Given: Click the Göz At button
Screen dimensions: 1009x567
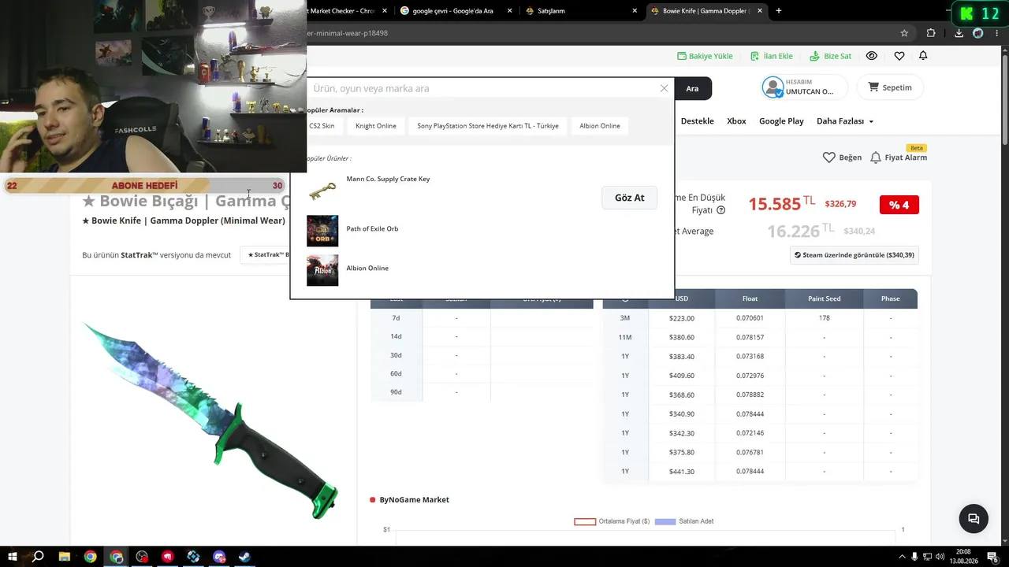Looking at the screenshot, I should tap(630, 198).
